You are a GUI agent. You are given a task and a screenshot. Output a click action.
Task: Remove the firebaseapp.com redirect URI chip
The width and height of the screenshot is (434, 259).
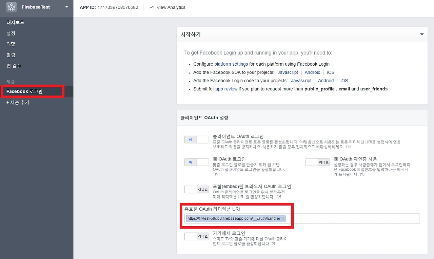(x=283, y=219)
